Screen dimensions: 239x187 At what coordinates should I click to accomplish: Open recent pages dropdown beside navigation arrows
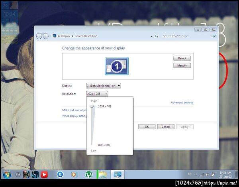tap(50, 36)
